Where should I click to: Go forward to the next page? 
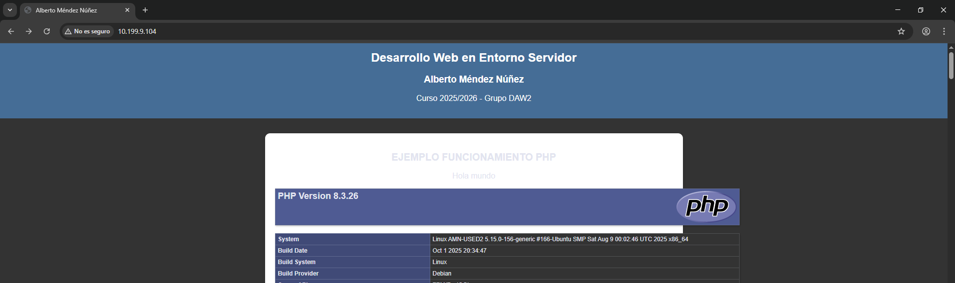(29, 31)
